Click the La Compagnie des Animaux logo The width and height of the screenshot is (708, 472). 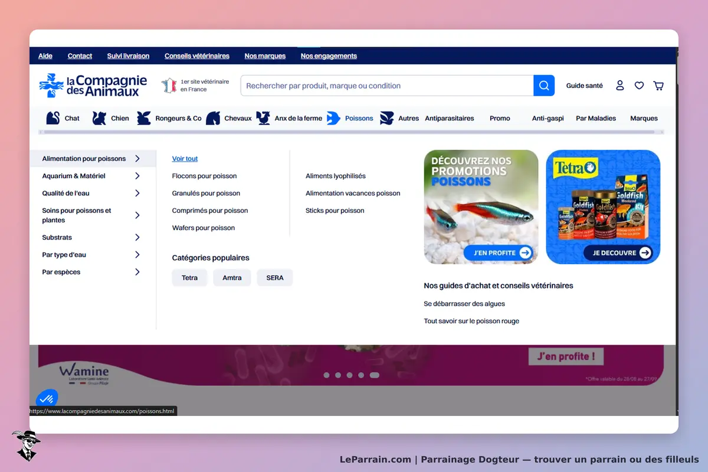[x=93, y=86]
